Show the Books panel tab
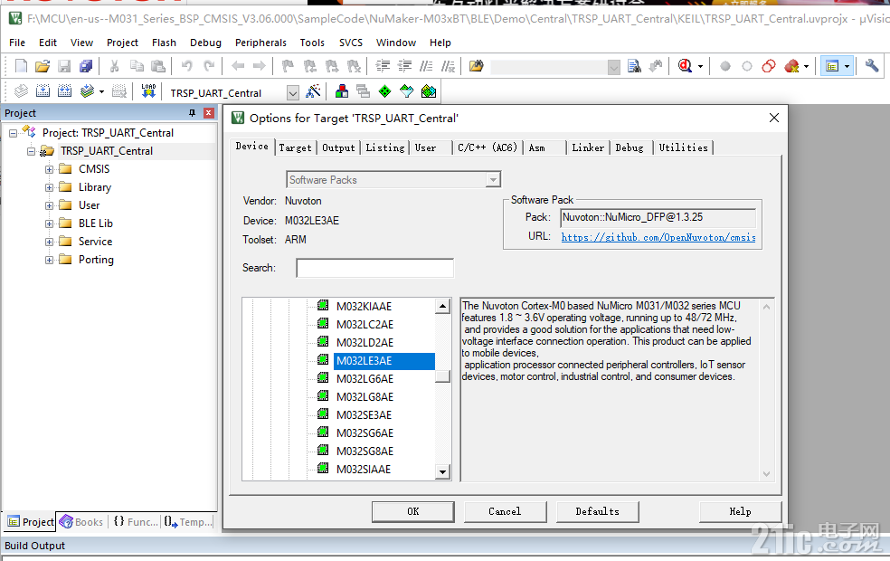The height and width of the screenshot is (561, 890). click(x=82, y=522)
